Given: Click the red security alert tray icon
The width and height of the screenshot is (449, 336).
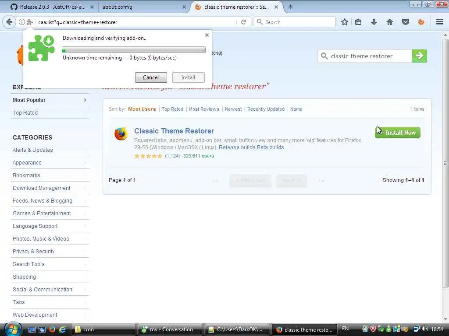Looking at the screenshot, I should [x=373, y=329].
